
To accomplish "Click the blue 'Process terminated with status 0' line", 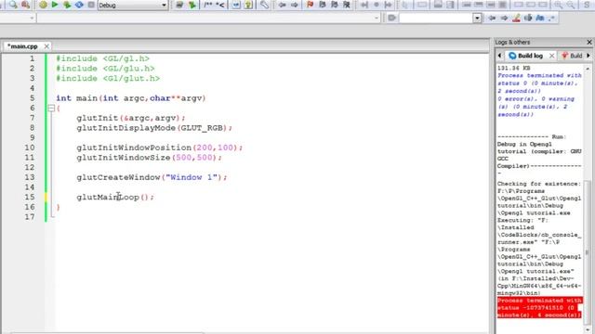I will click(x=539, y=83).
